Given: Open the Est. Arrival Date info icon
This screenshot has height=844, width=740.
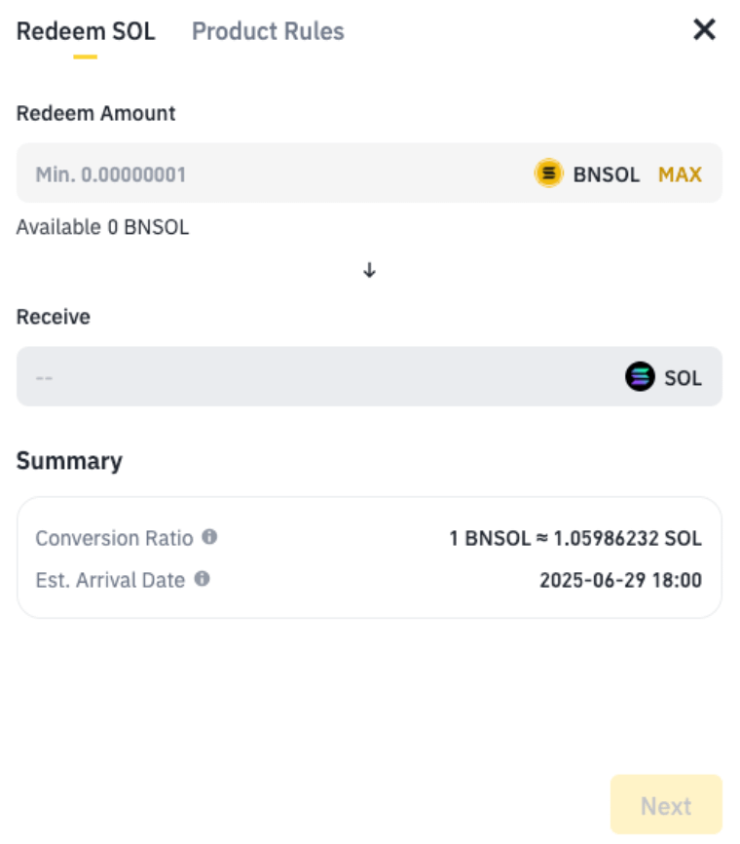Looking at the screenshot, I should [x=202, y=579].
